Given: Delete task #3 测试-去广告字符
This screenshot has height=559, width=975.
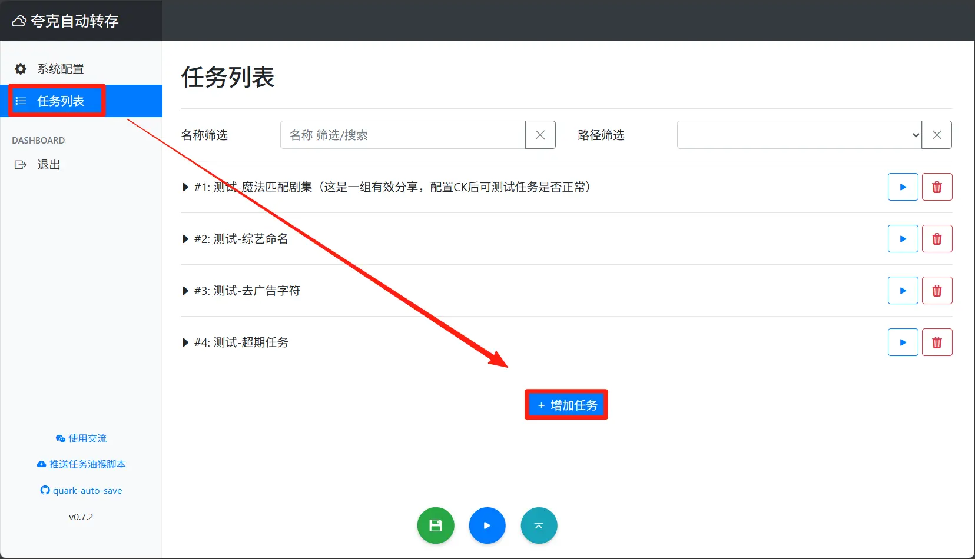Looking at the screenshot, I should pyautogui.click(x=937, y=291).
